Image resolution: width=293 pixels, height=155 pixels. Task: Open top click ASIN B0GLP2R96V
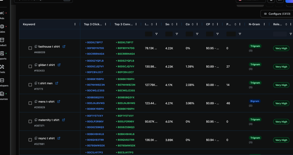pos(95,121)
